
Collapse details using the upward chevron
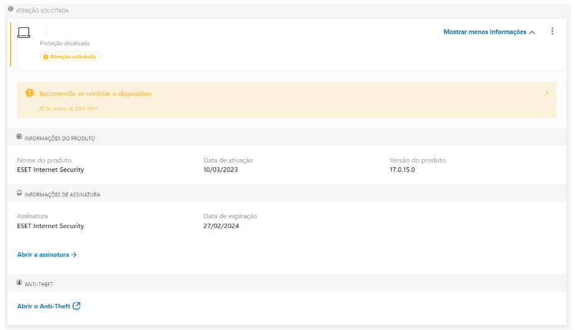[532, 32]
